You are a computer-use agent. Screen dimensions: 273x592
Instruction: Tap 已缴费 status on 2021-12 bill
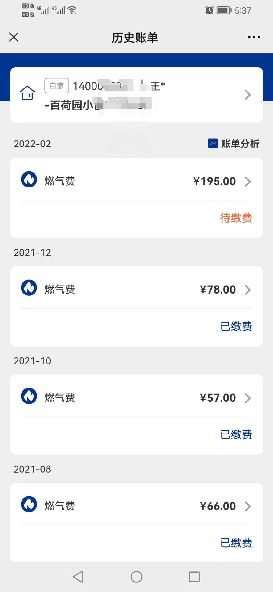tap(236, 326)
